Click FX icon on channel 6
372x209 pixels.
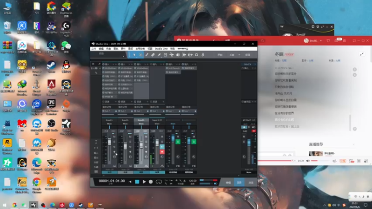[x=194, y=166]
